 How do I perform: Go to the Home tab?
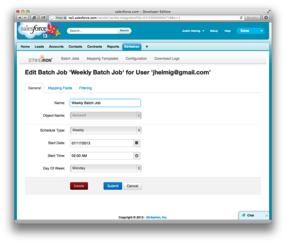point(25,47)
